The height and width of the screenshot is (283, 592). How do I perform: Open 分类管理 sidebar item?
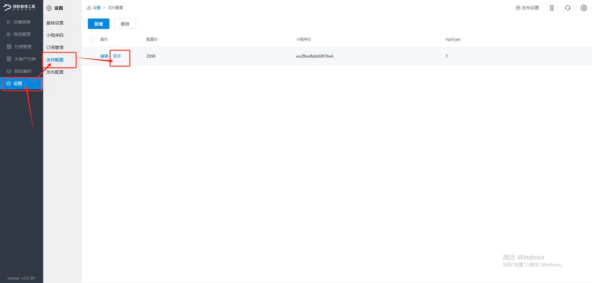pos(21,47)
